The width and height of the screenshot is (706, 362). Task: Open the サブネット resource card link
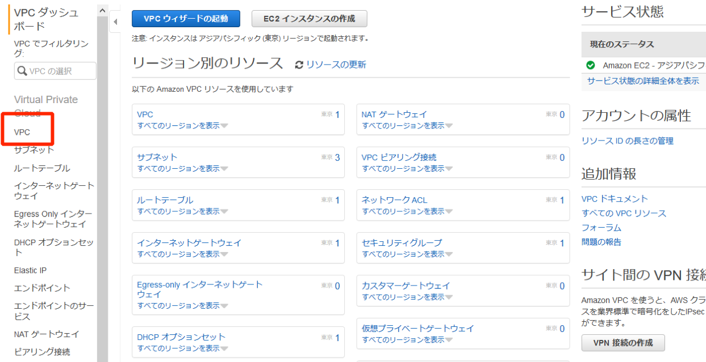pyautogui.click(x=157, y=157)
